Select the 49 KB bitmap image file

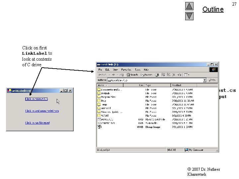pos(100,127)
